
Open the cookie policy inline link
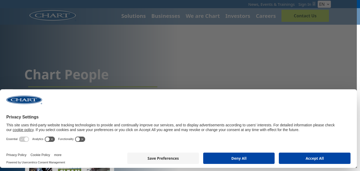(x=23, y=130)
